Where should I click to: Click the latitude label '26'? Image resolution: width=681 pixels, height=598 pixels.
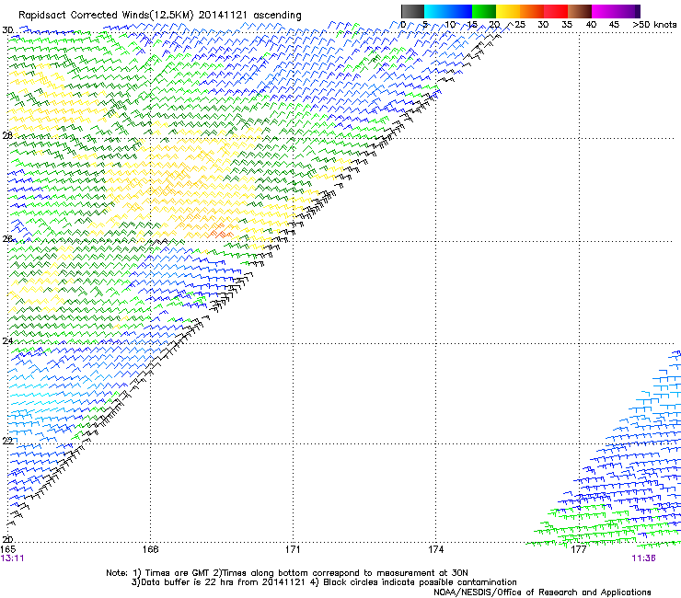[x=7, y=239]
